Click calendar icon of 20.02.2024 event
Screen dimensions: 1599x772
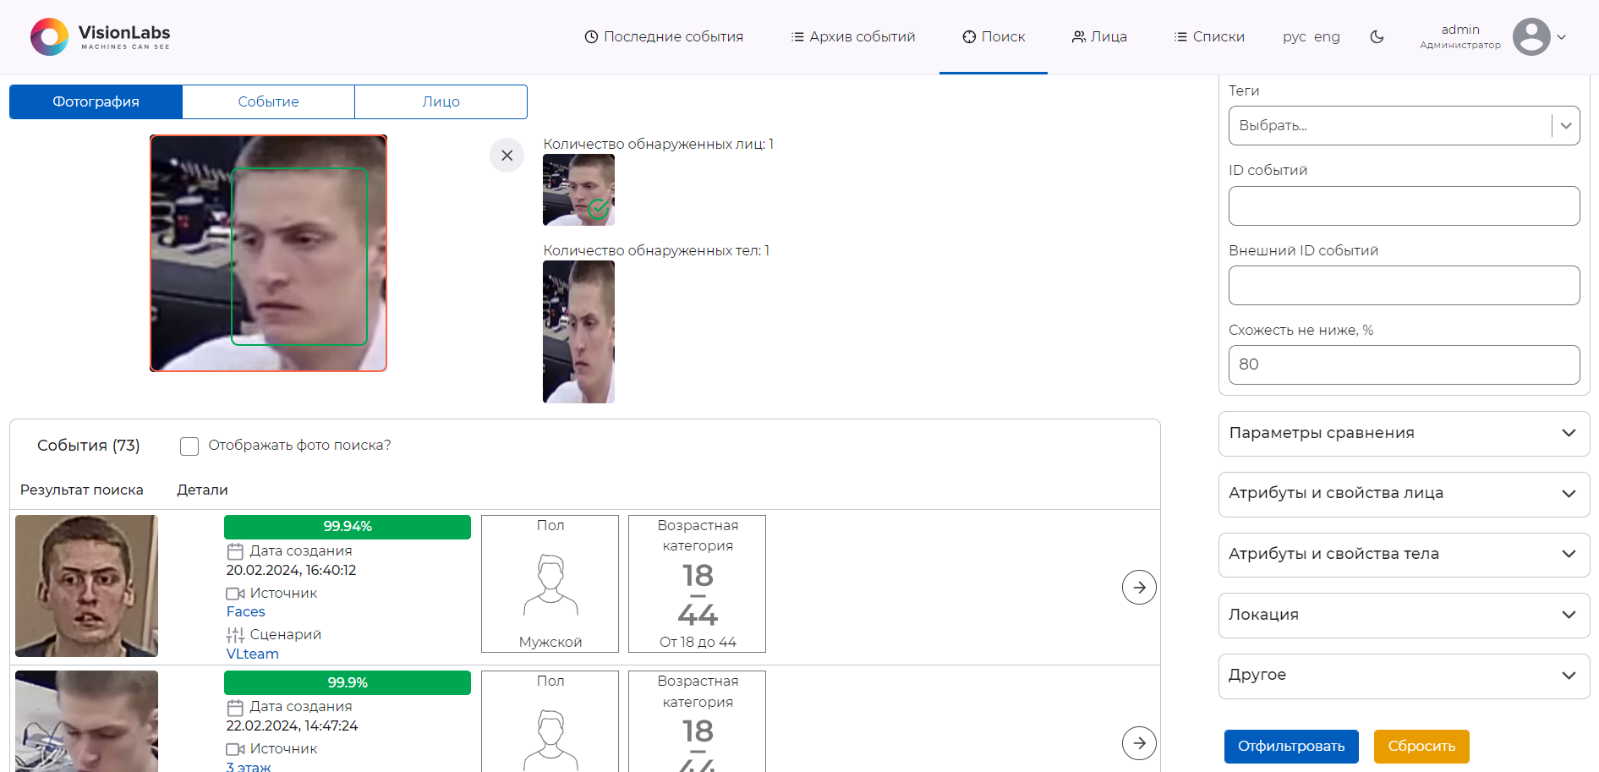click(235, 551)
